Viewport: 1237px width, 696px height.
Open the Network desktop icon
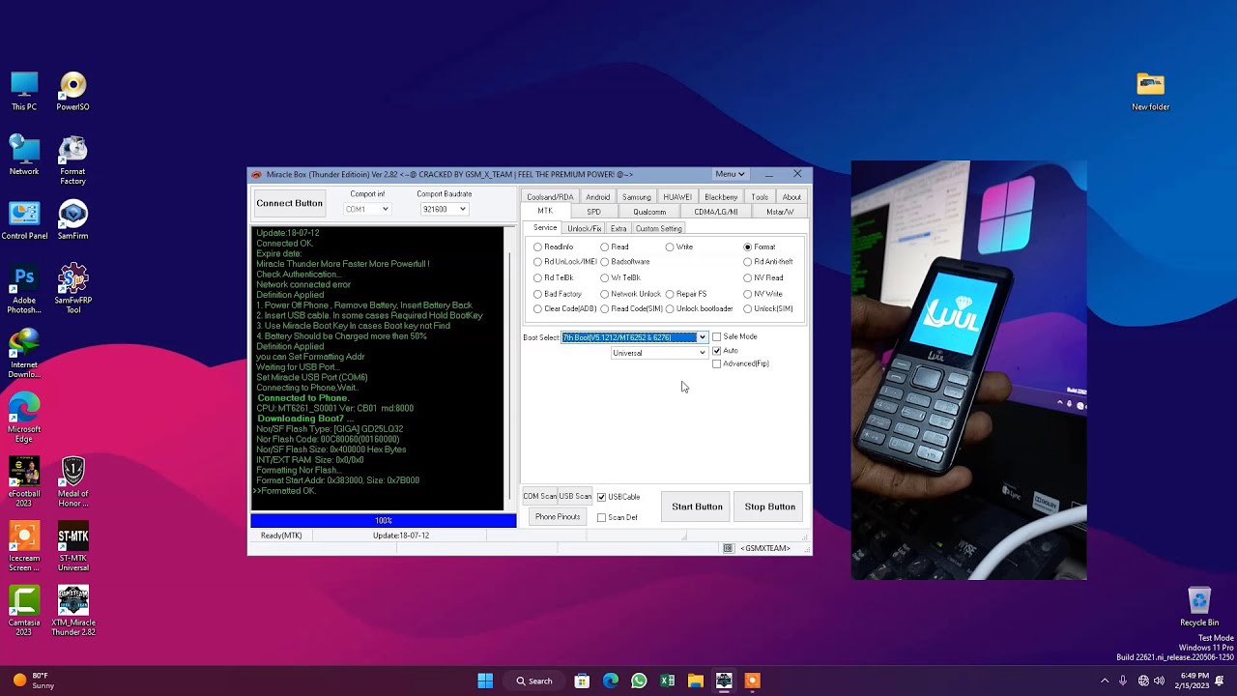point(24,156)
